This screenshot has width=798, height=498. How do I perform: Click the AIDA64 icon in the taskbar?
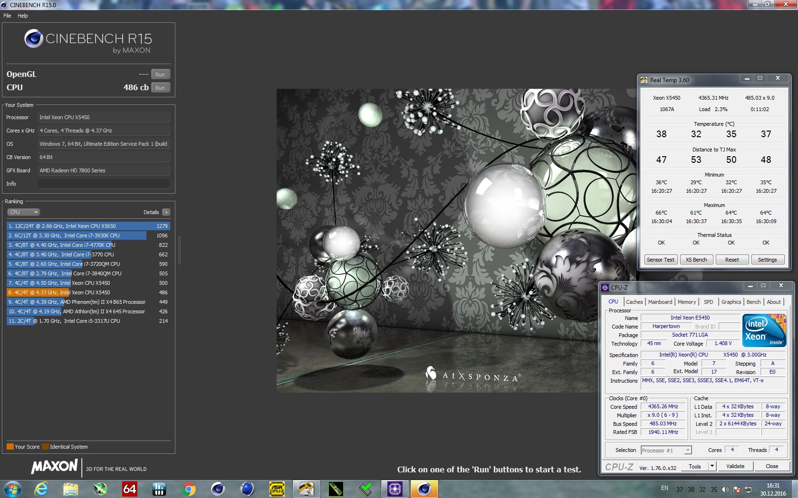tap(130, 489)
